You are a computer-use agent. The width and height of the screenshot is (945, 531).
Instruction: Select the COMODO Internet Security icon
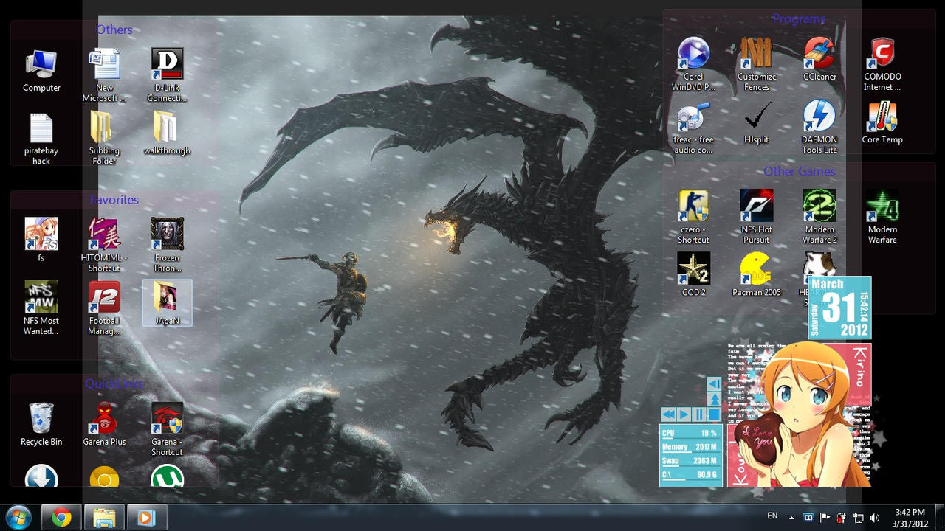pyautogui.click(x=882, y=55)
